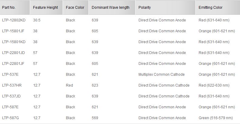Select the Polarity column header
240x124 pixels.
click(x=145, y=8)
